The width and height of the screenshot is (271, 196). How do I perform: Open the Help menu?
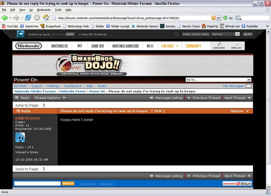68,10
